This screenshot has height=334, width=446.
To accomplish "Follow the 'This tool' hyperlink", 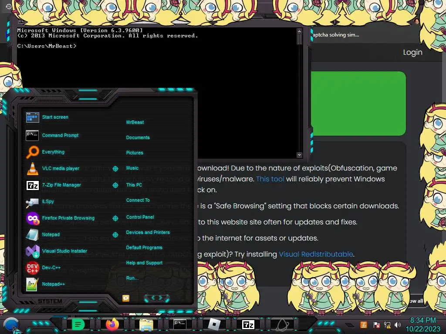I will (270, 179).
